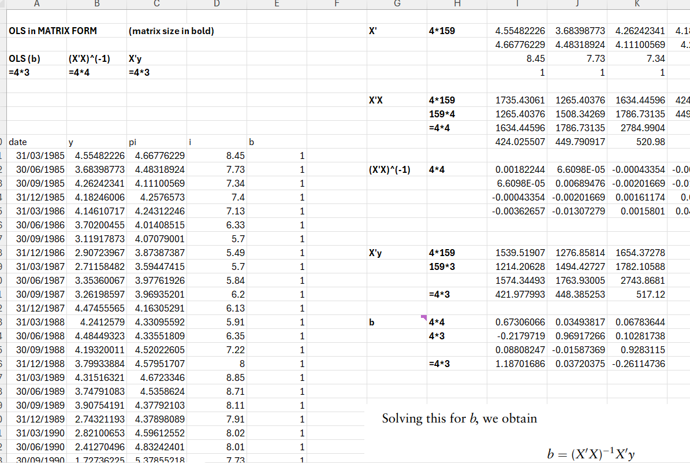Select column A header
The height and width of the screenshot is (463, 690).
pos(36,4)
